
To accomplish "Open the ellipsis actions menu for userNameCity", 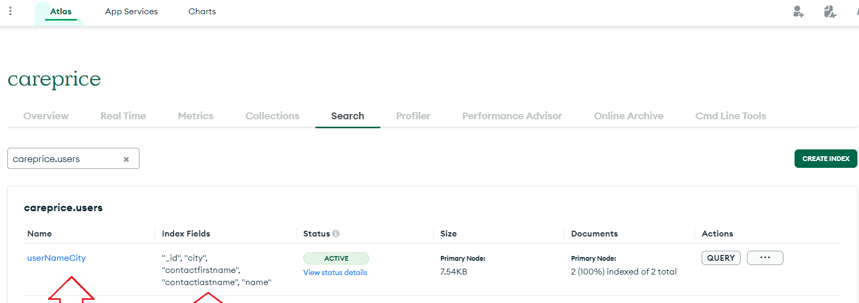I will tap(765, 258).
